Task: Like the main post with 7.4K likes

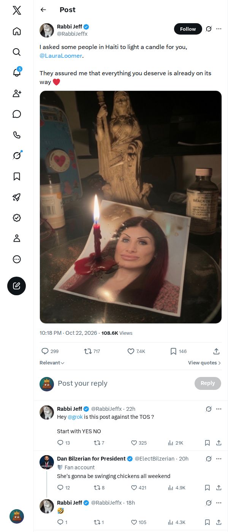Action: tap(136, 351)
